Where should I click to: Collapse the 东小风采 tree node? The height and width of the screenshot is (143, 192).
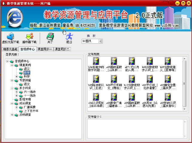pyautogui.click(x=12, y=88)
